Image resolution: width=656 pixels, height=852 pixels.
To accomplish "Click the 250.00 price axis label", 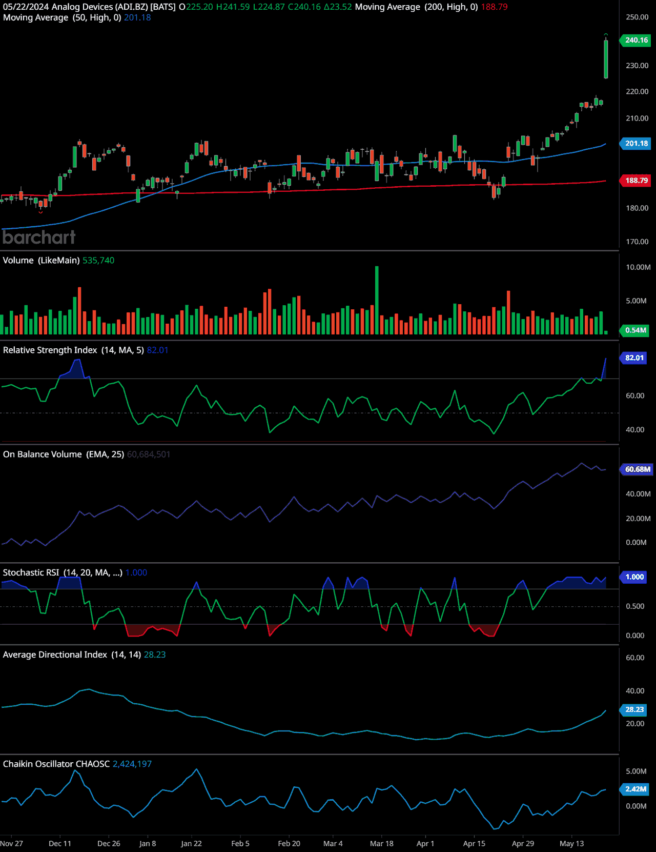I will (637, 17).
